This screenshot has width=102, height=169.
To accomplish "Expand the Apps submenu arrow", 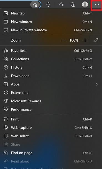I will pos(97,84).
